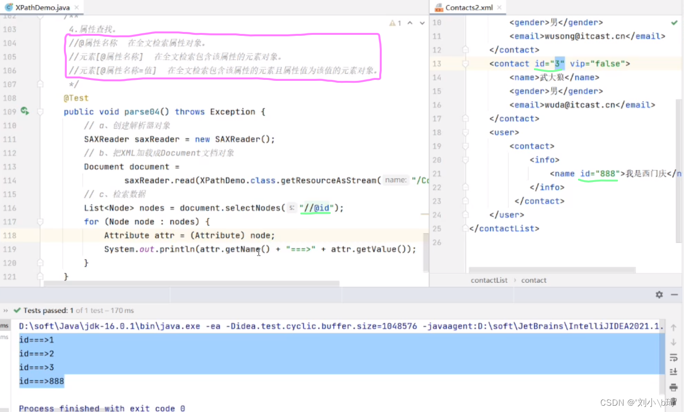
Task: Click XML editor horizontal scrollbar
Action: click(552, 270)
